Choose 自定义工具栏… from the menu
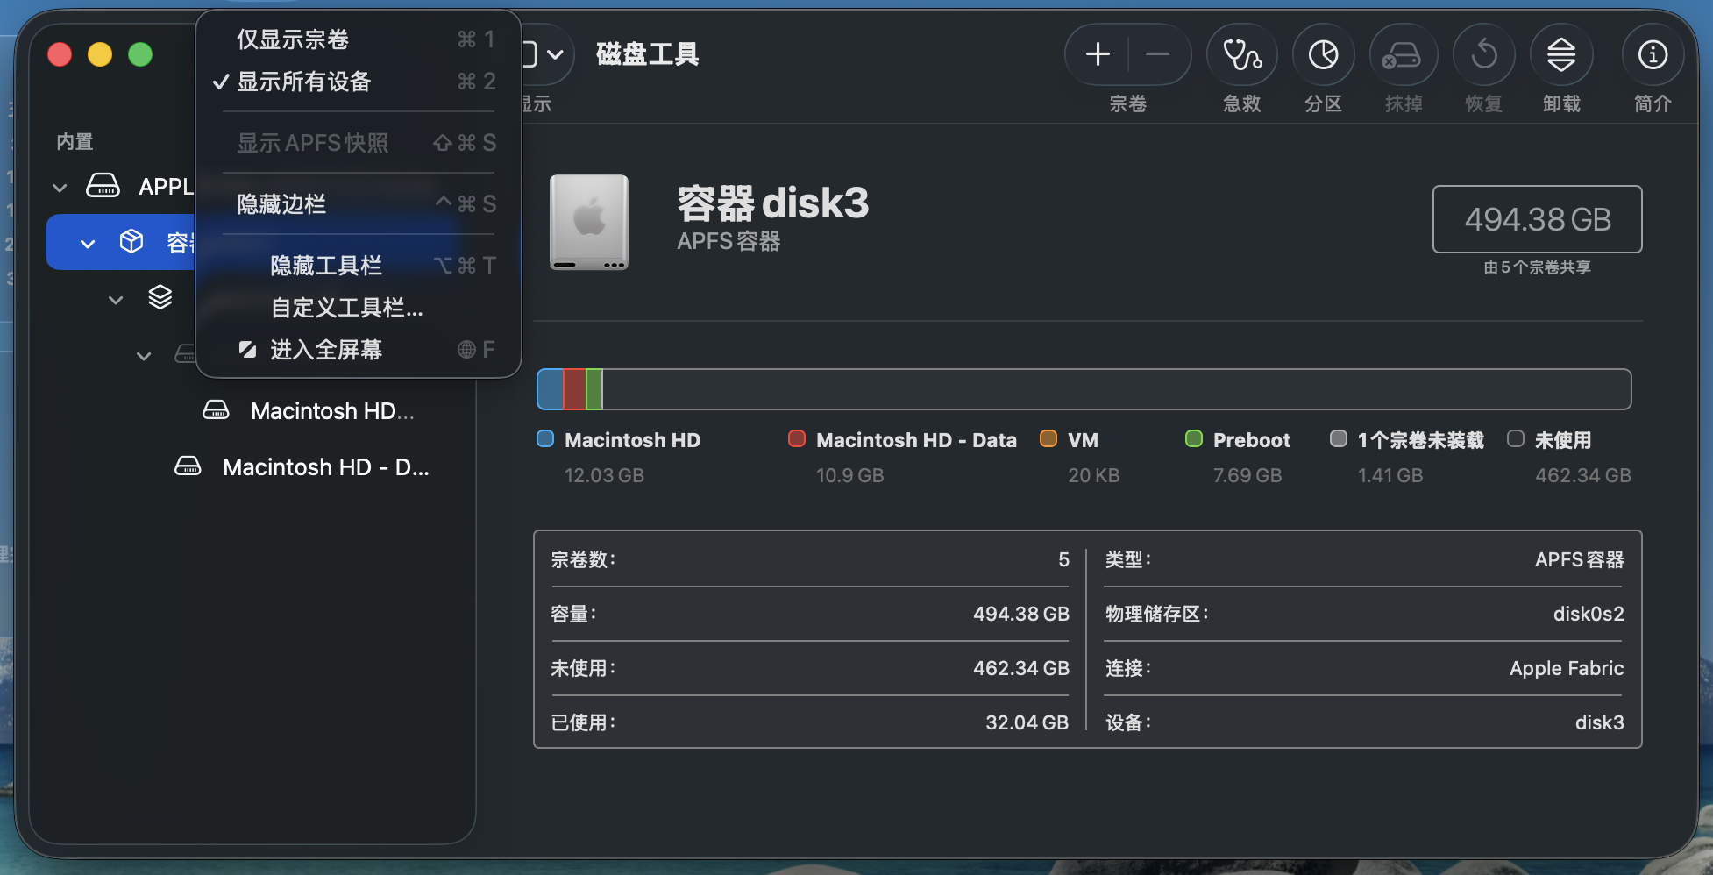The image size is (1713, 875). [346, 308]
